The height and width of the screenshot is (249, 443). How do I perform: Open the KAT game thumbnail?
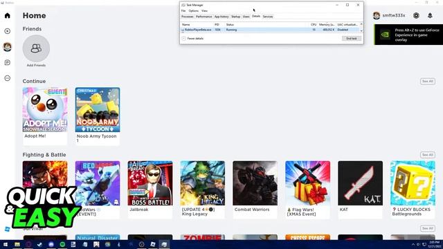(x=360, y=183)
